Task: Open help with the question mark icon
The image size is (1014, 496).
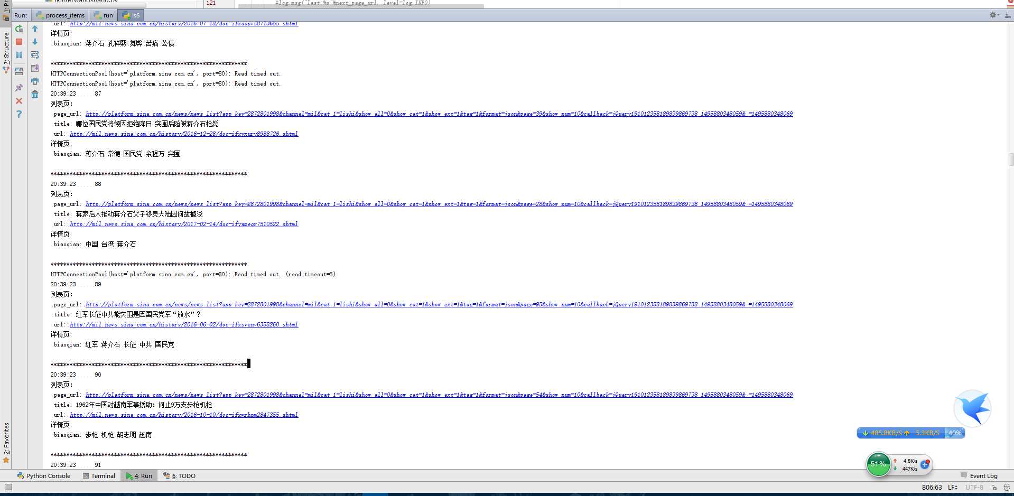Action: pos(19,114)
